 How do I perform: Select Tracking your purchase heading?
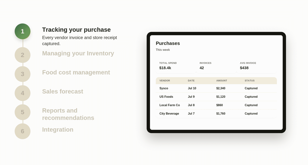coord(76,30)
